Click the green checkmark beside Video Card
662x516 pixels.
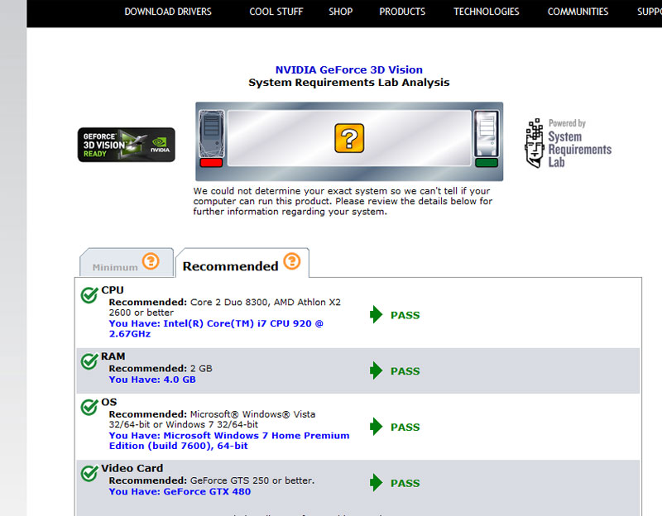click(x=89, y=473)
